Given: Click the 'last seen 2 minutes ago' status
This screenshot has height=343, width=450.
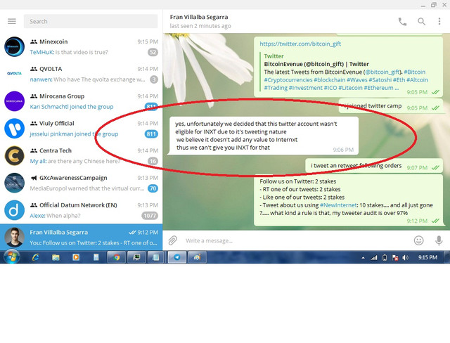Looking at the screenshot, I should click(200, 26).
